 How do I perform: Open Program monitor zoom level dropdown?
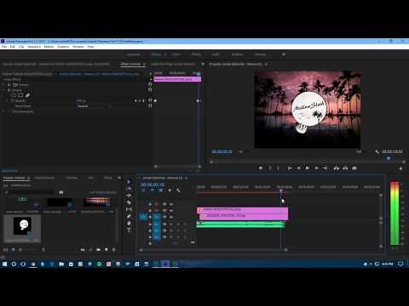(244, 152)
